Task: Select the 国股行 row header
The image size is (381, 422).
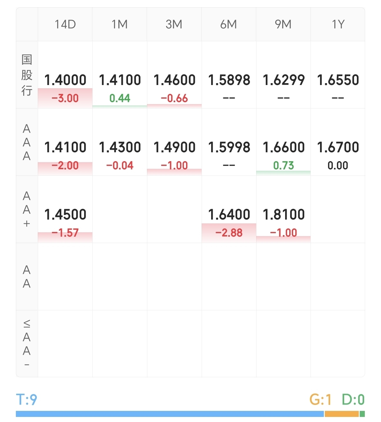Action: [27, 75]
